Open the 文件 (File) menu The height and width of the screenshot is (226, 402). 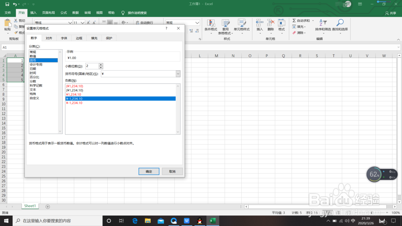(8, 13)
